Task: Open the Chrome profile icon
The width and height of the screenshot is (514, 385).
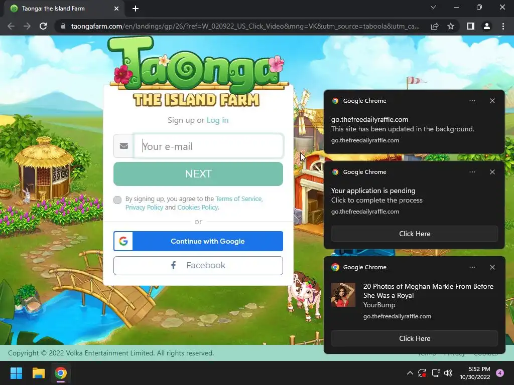Action: point(487,26)
